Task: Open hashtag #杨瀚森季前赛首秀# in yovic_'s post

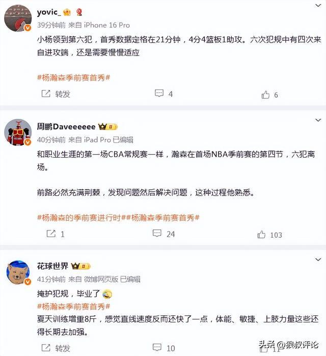Action: tap(74, 78)
